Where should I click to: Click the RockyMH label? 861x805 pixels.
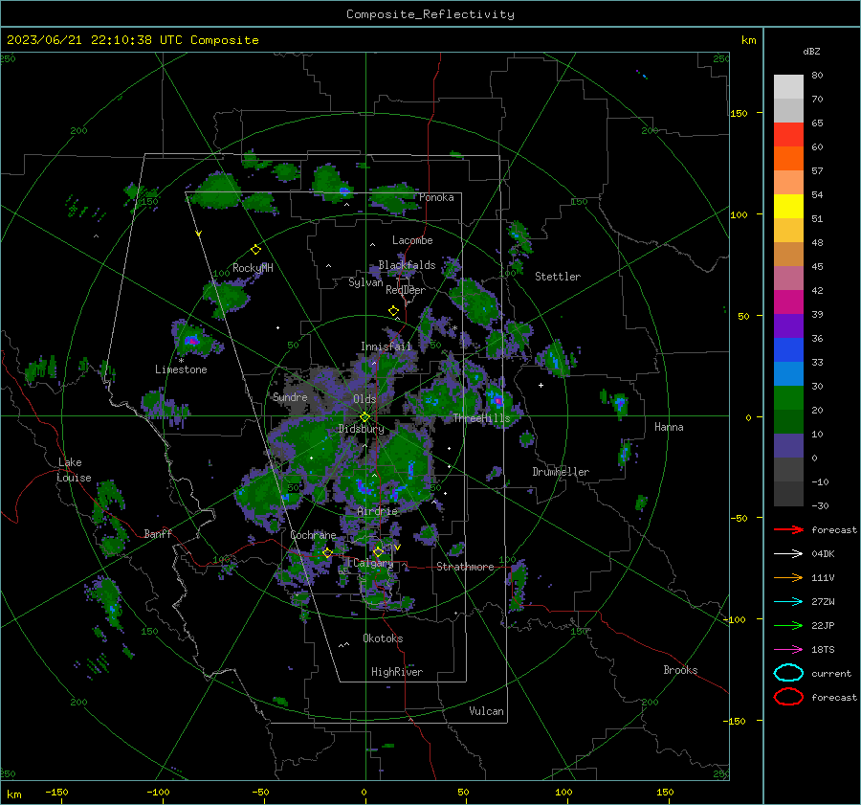pos(253,268)
